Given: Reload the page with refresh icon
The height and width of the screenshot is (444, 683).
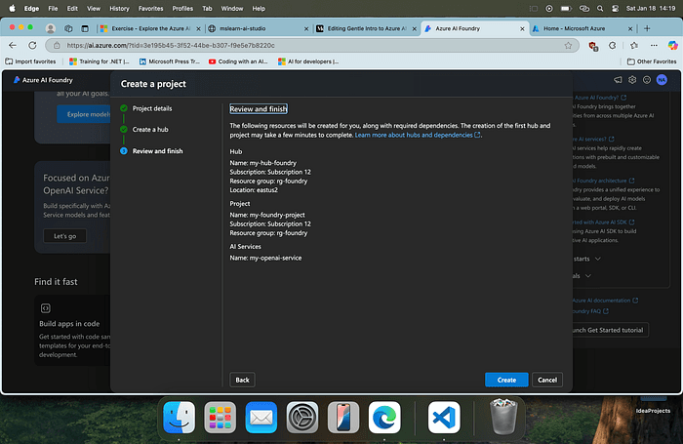Looking at the screenshot, I should 32,45.
